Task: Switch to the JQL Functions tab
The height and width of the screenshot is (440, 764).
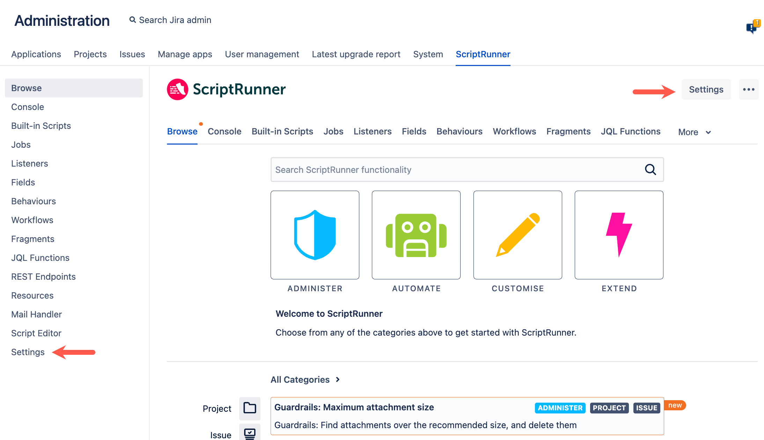Action: pos(631,131)
